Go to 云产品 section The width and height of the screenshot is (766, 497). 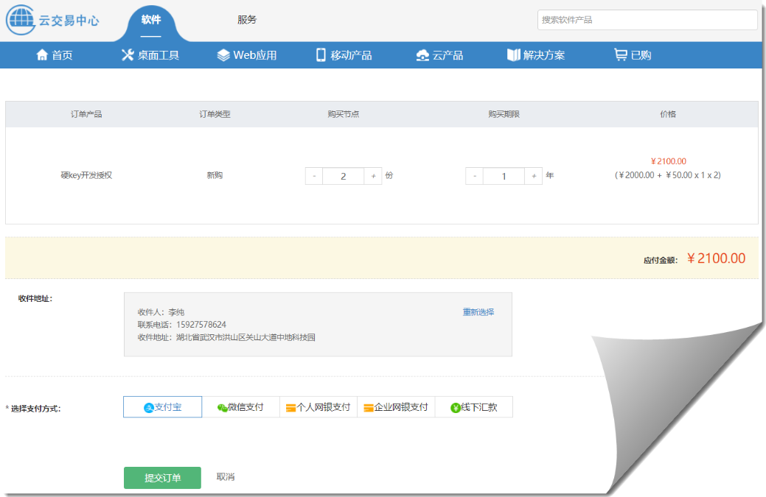pyautogui.click(x=439, y=55)
